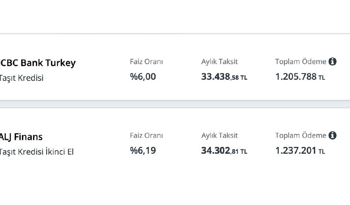Image resolution: width=350 pixels, height=205 pixels.
Task: Open the ICBC Bank Turkey bank name
Action: click(x=38, y=63)
